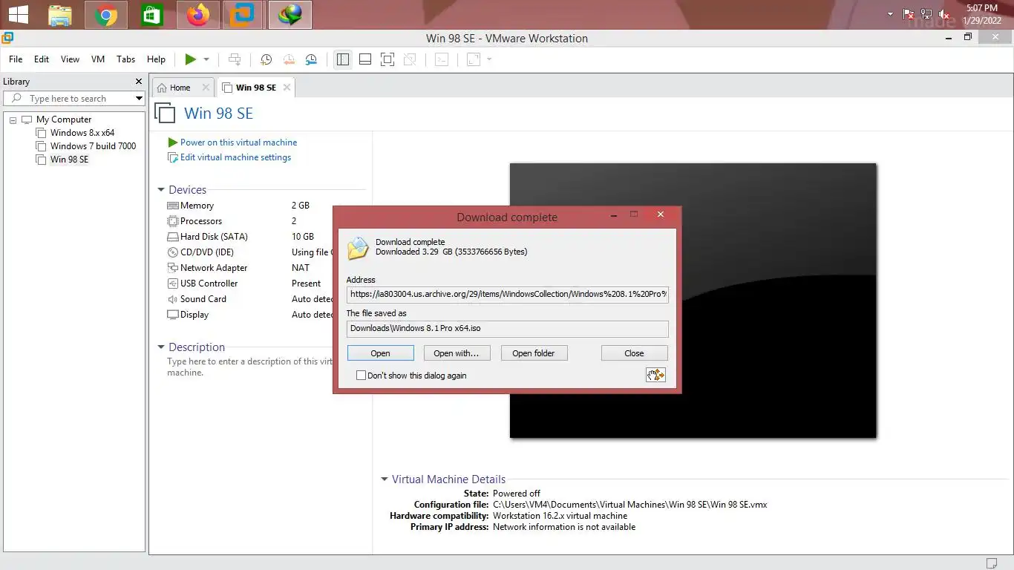Image resolution: width=1014 pixels, height=570 pixels.
Task: Open File Explorer from the taskbar
Action: 60,15
